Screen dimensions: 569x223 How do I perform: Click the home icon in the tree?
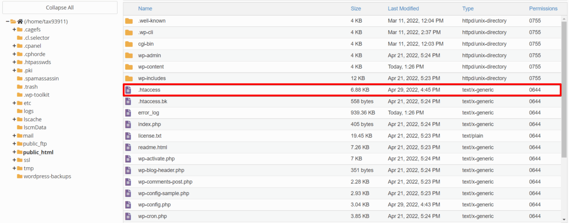(20, 22)
